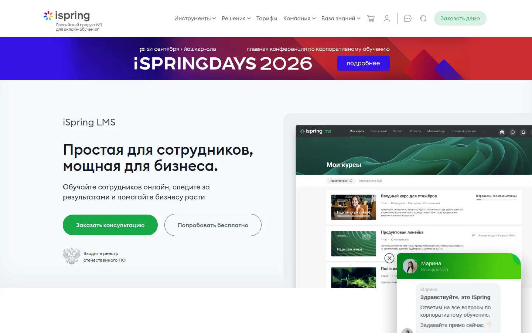
Task: Click Заказать консультацию green button
Action: tap(110, 225)
